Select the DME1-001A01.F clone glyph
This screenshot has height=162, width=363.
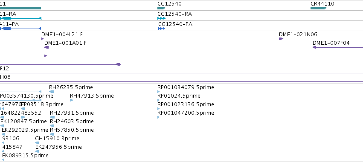(x=46, y=47)
